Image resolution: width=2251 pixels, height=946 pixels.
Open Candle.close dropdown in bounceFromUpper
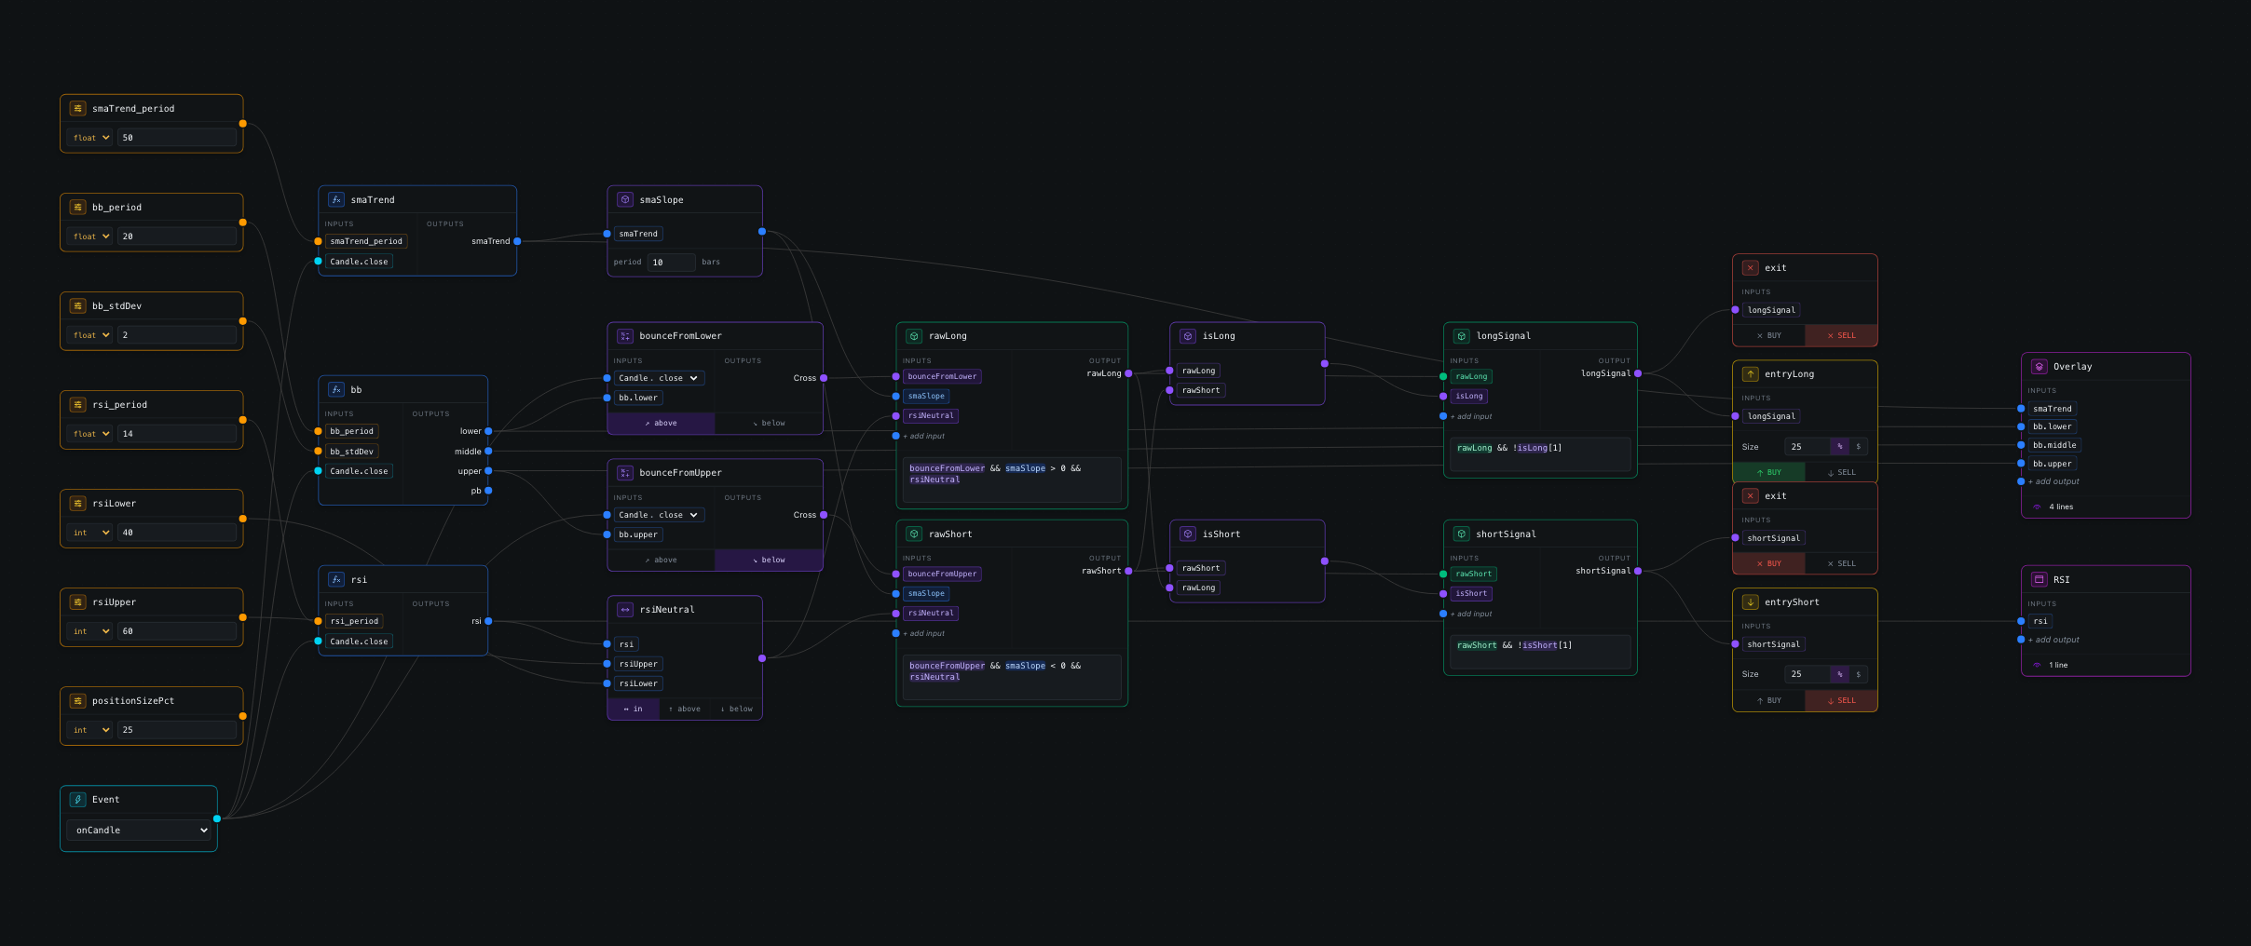[659, 515]
